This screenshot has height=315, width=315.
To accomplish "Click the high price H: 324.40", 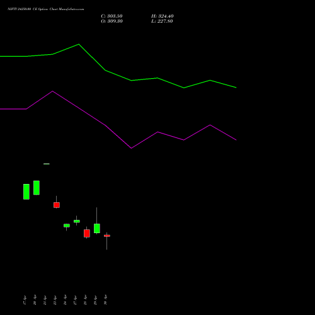I will click(x=163, y=16).
